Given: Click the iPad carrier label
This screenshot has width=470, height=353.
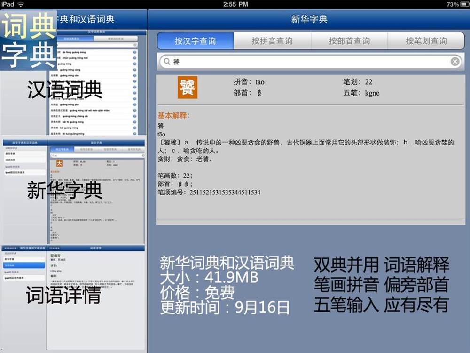Looking at the screenshot, I should tap(8, 4).
